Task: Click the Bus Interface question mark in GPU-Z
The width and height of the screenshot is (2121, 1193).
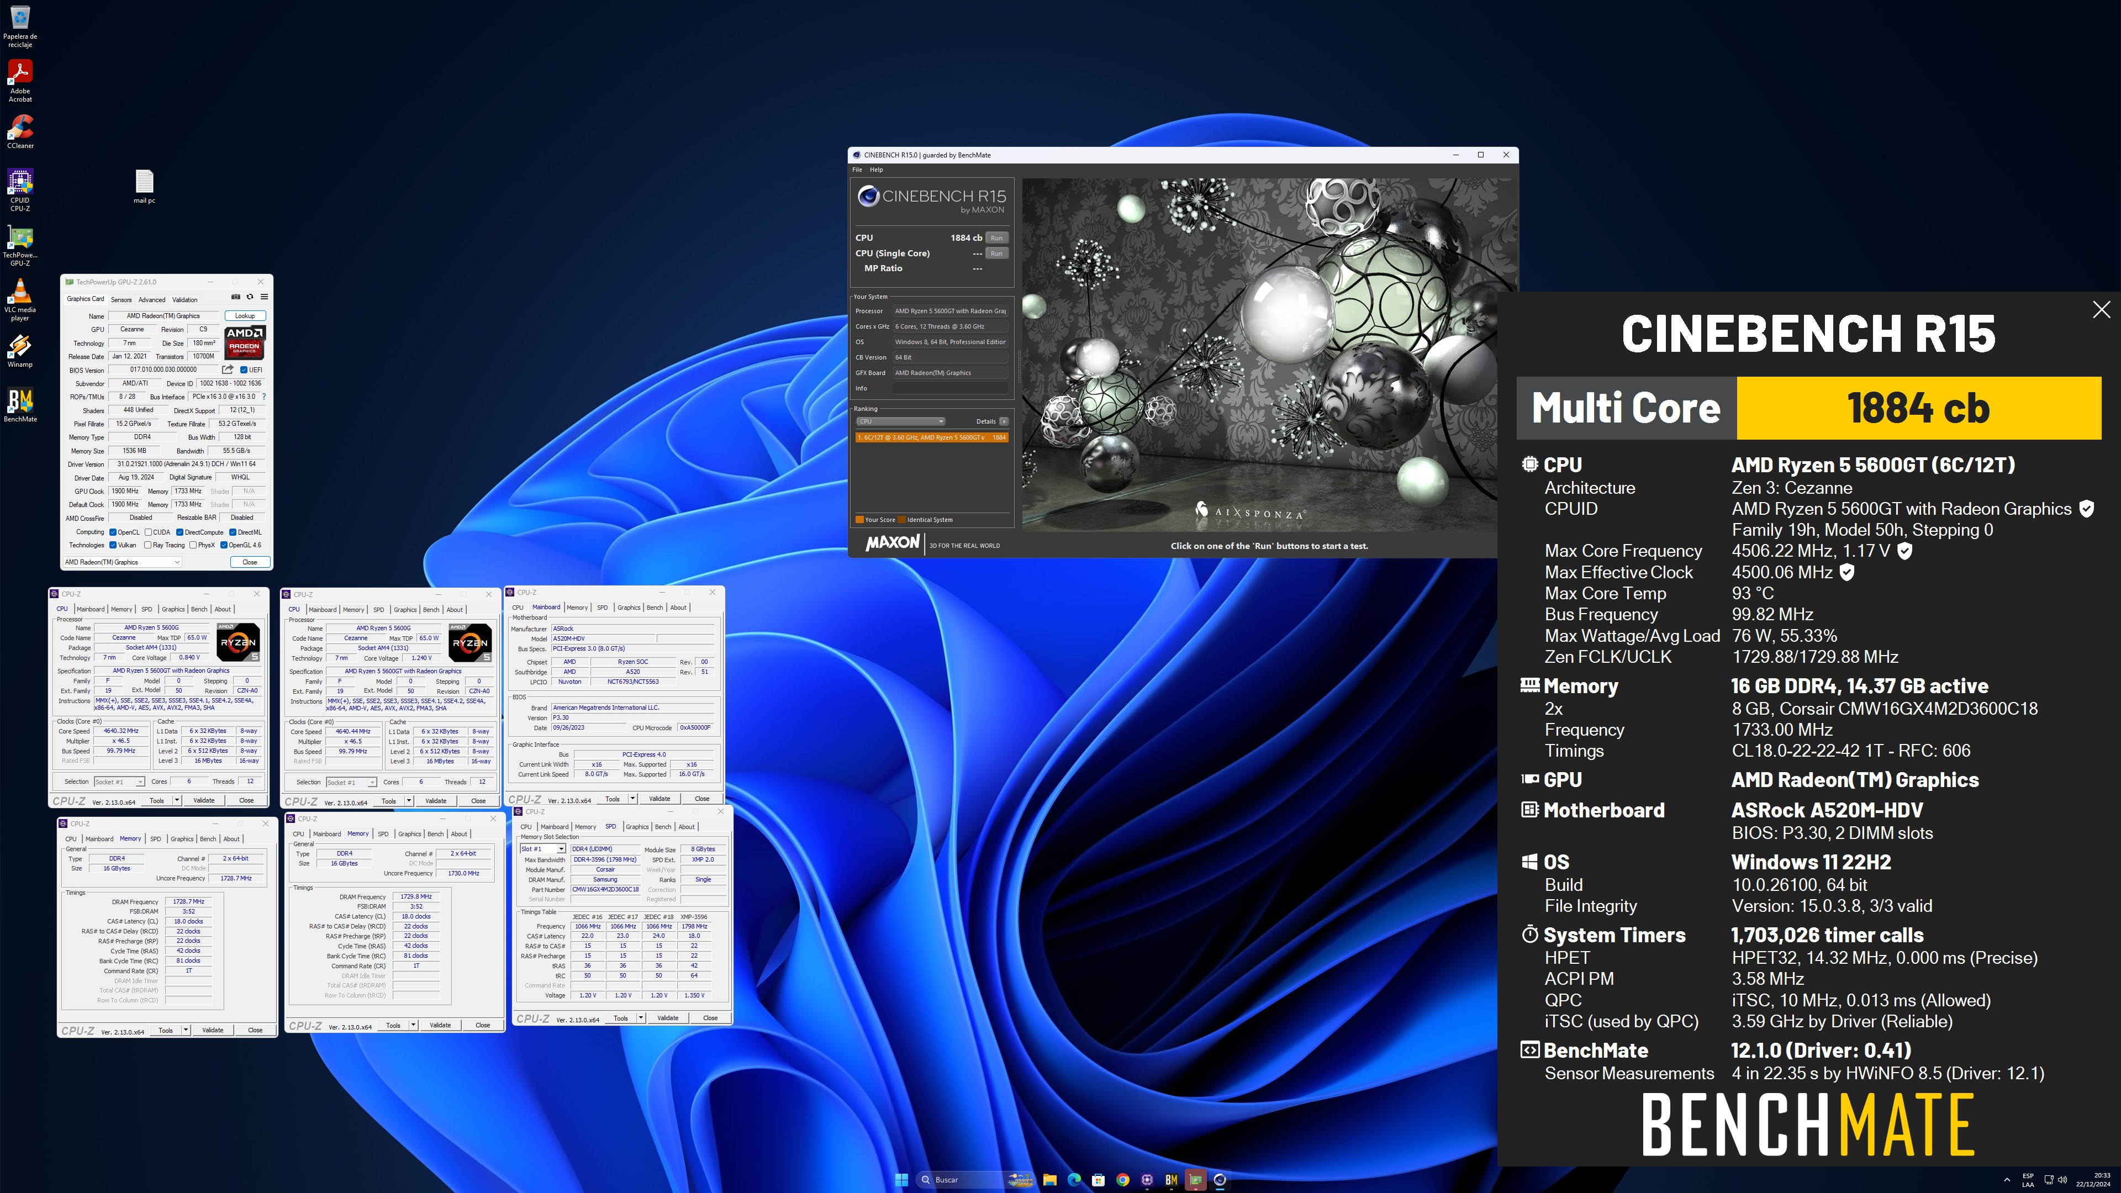Action: (x=263, y=397)
